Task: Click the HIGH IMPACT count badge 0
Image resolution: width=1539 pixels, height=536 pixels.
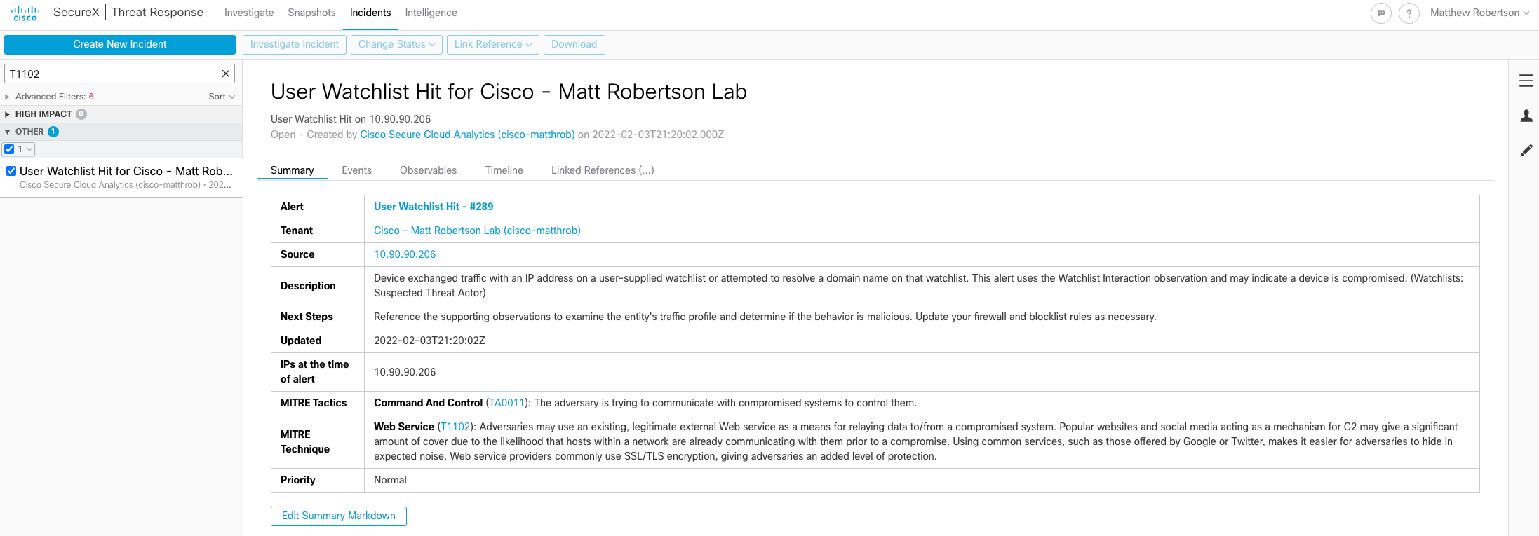Action: [x=81, y=114]
